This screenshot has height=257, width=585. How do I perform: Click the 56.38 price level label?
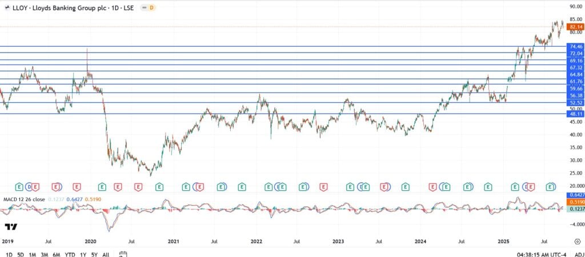(575, 95)
